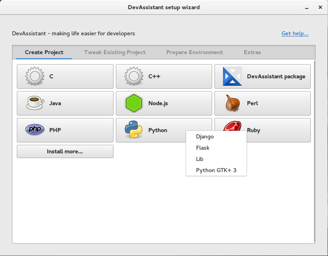Viewport: 328px width, 256px height.
Task: Choose Django from the Python menu
Action: click(x=216, y=136)
